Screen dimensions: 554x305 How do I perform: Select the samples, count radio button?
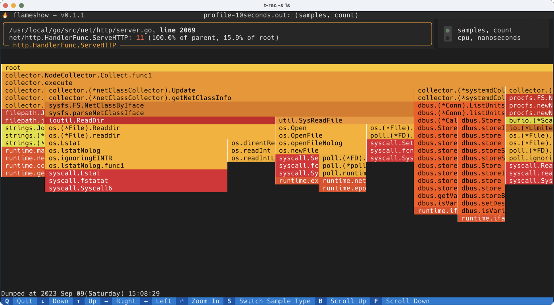click(448, 30)
